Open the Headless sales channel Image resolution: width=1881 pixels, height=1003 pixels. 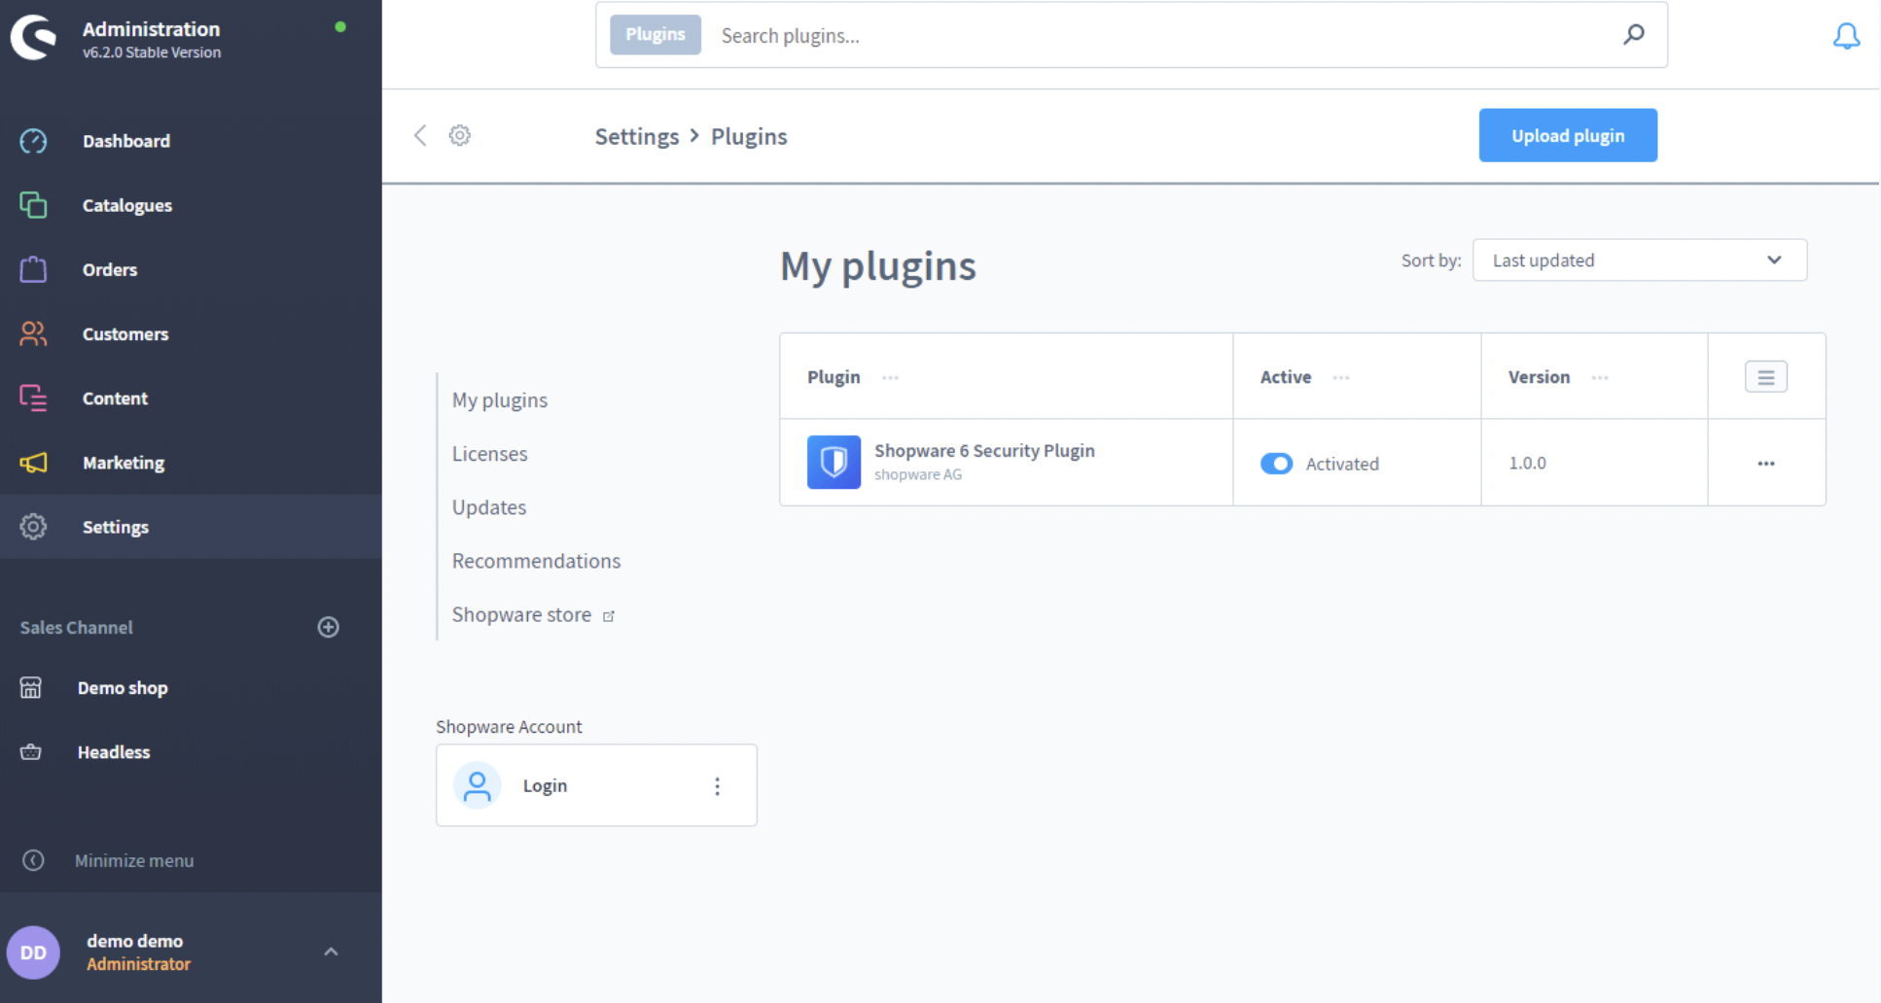tap(114, 752)
